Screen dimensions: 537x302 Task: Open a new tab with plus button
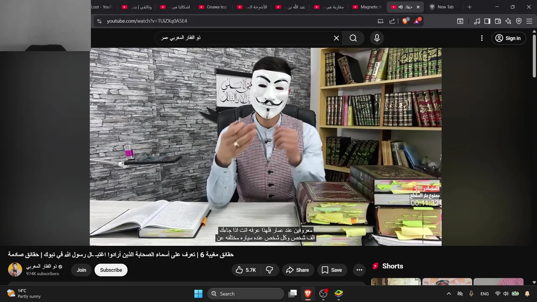[469, 7]
